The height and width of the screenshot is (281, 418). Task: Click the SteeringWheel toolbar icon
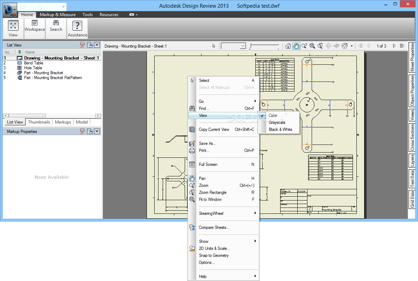point(345,46)
